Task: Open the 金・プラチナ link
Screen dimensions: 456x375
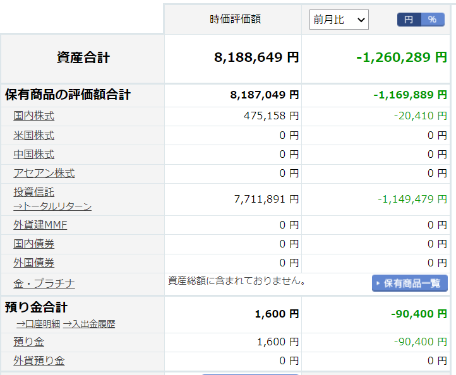Action: tap(44, 283)
